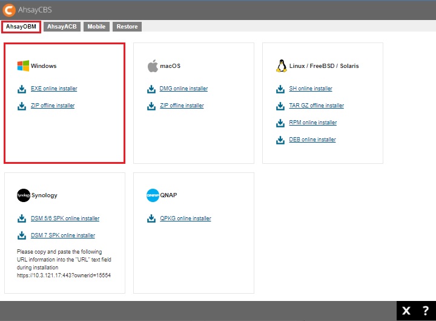Switch to the AhsayACB tab
The width and height of the screenshot is (436, 321).
point(62,27)
